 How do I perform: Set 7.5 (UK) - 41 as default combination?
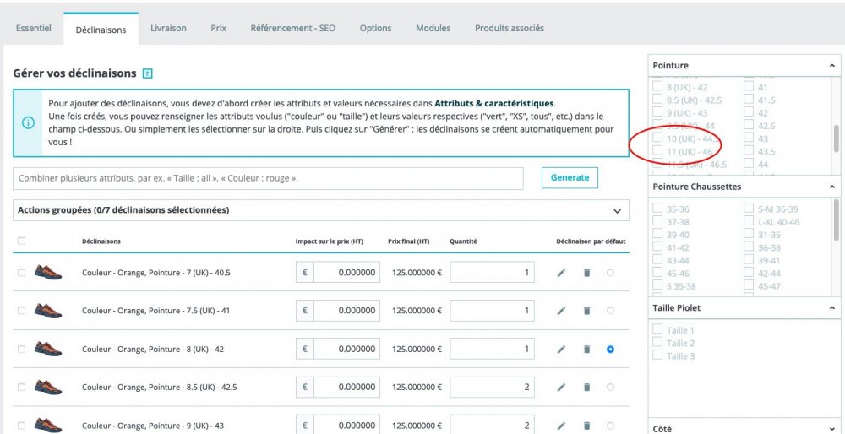(610, 311)
